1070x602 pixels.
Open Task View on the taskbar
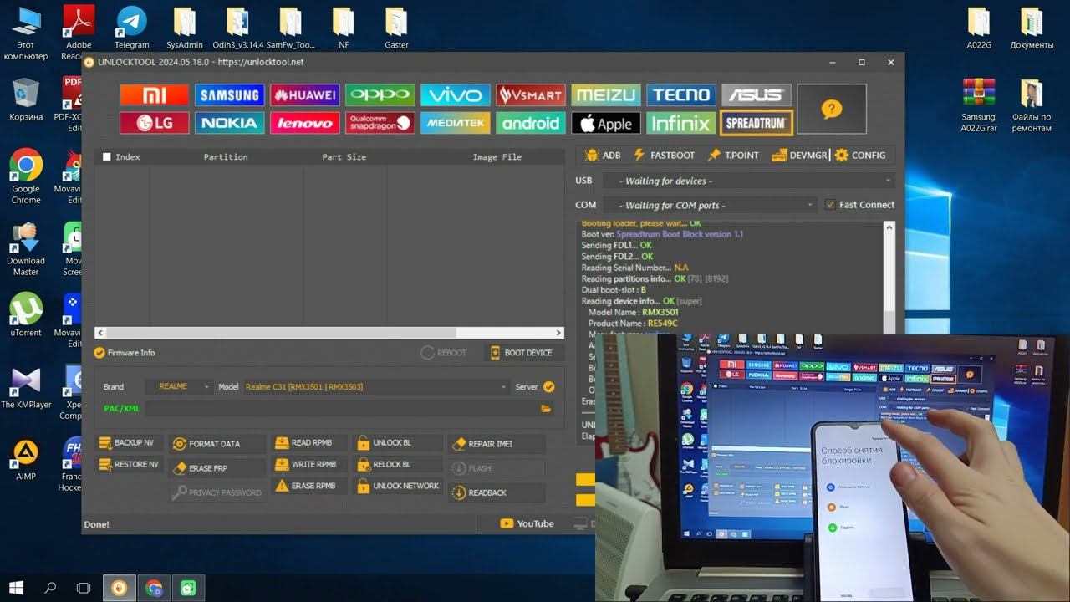pyautogui.click(x=84, y=588)
